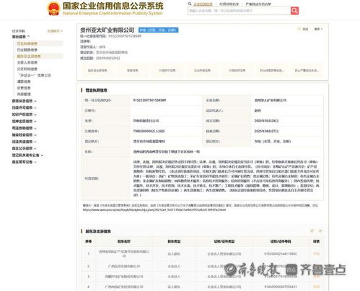The image size is (360, 291).
Task: Open the samr.gov.cn URL in the notice
Action: (x=154, y=209)
